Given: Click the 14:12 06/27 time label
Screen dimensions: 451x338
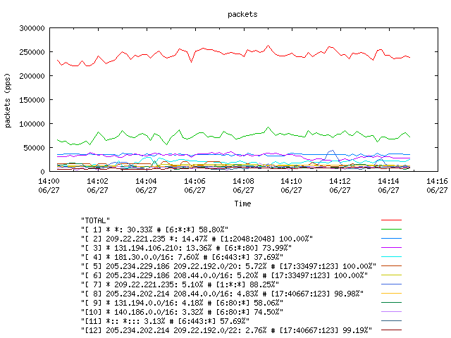Looking at the screenshot, I should pyautogui.click(x=340, y=186).
